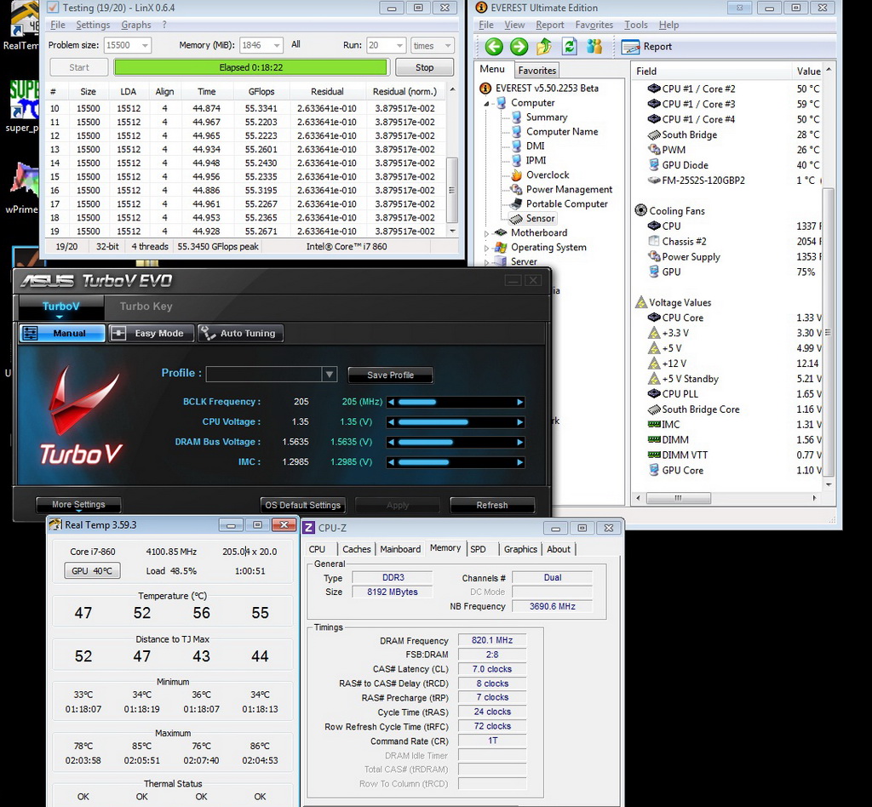
Task: Open More Settings in TurboV
Action: (78, 505)
